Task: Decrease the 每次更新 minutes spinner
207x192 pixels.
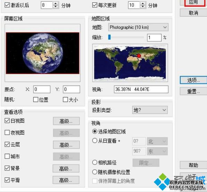Action: (143, 7)
